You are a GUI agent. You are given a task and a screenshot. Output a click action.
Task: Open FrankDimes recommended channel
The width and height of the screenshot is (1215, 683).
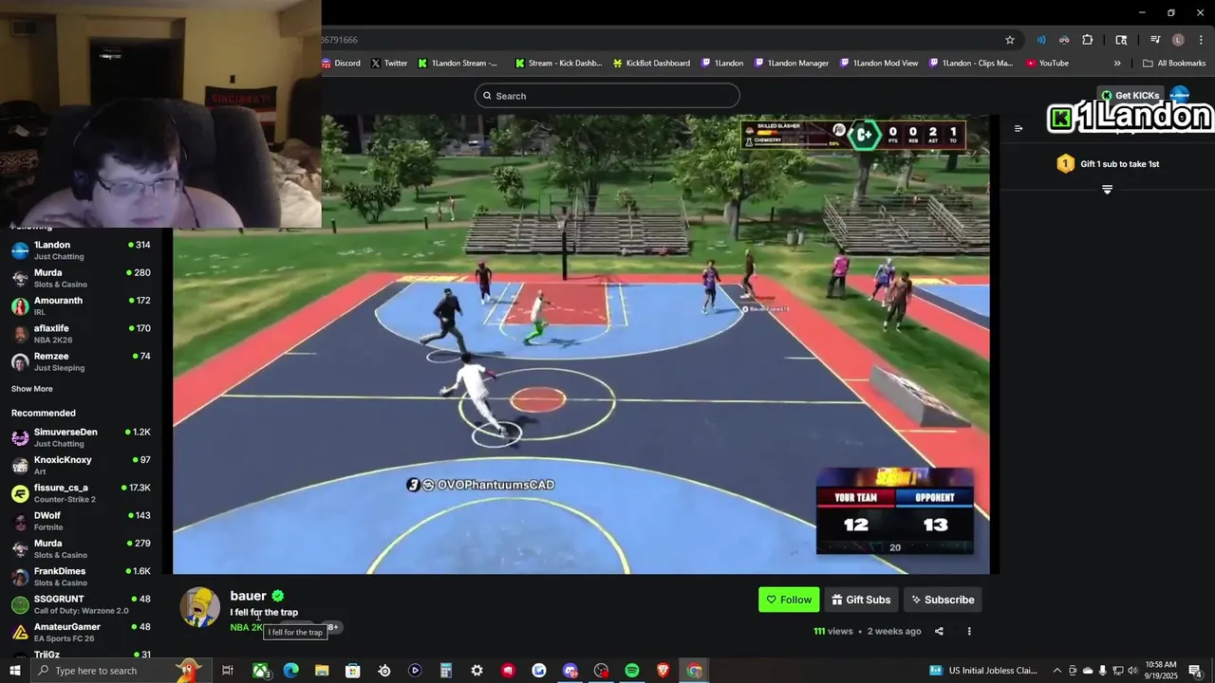click(81, 577)
